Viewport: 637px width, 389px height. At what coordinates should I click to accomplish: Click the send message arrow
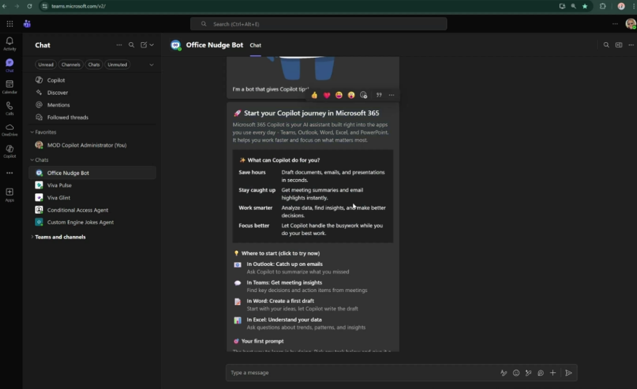pos(568,373)
